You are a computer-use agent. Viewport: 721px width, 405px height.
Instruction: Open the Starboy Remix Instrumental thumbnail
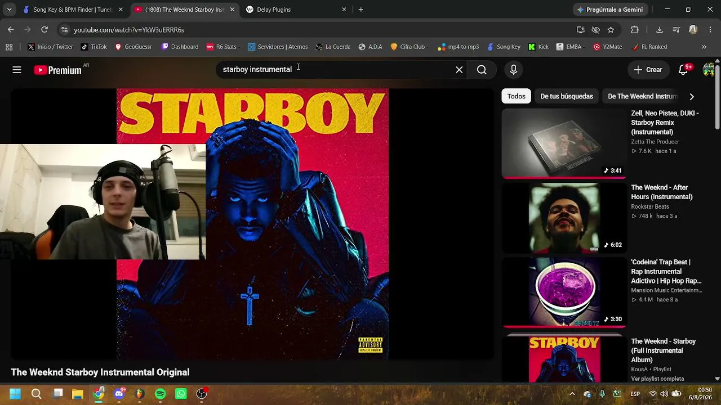pyautogui.click(x=564, y=143)
